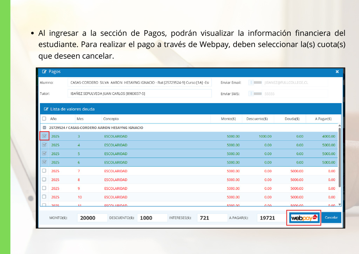Click the group row text "25729524 / CASAS-CORDERO AARON HESAYNG IGNACIO"
The image size is (359, 254).
pyautogui.click(x=96, y=128)
